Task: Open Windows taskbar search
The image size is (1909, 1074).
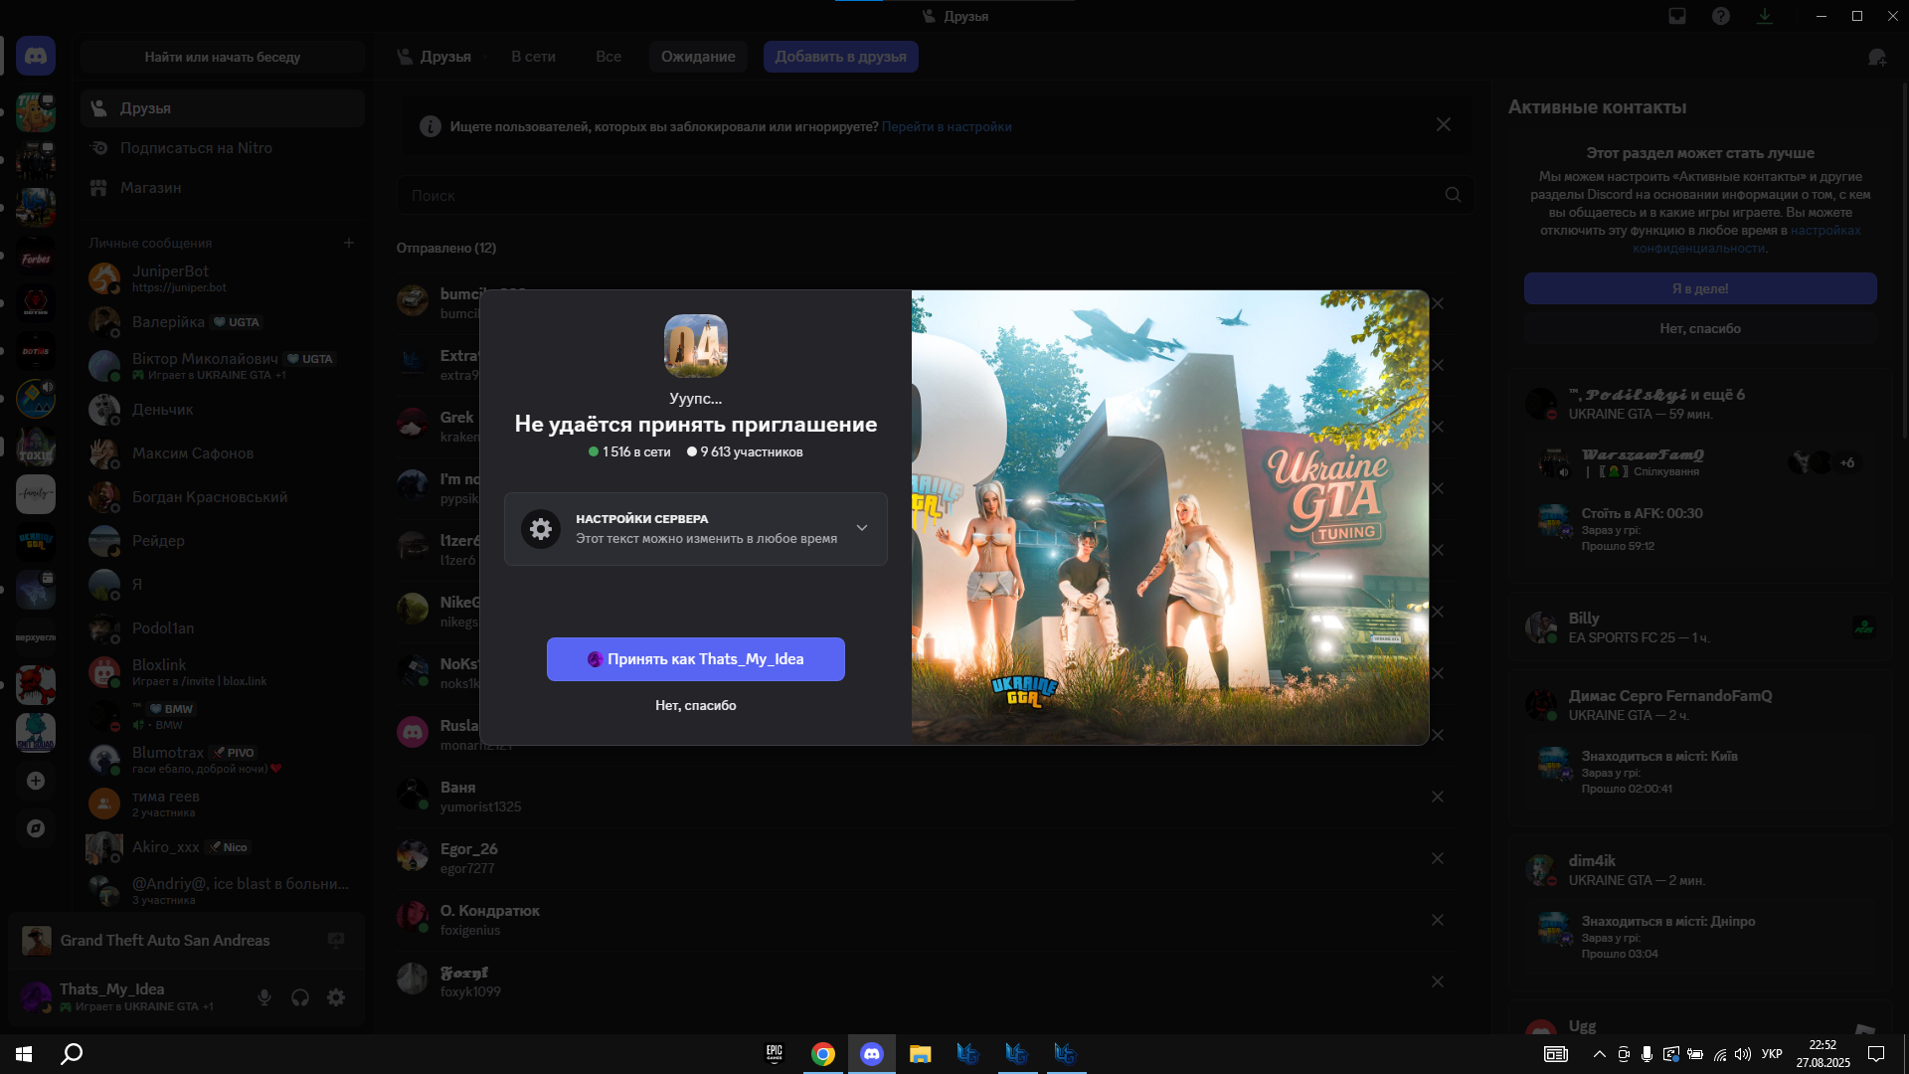Action: tap(72, 1054)
